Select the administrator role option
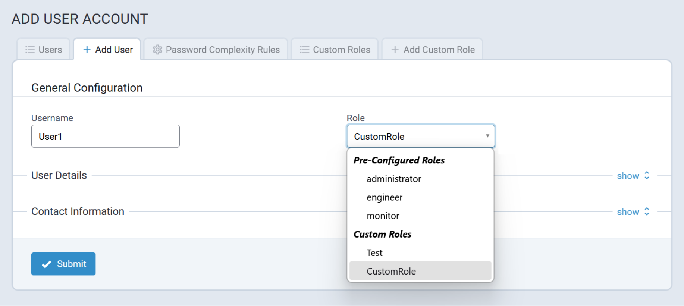Viewport: 684px width, 306px height. [394, 179]
